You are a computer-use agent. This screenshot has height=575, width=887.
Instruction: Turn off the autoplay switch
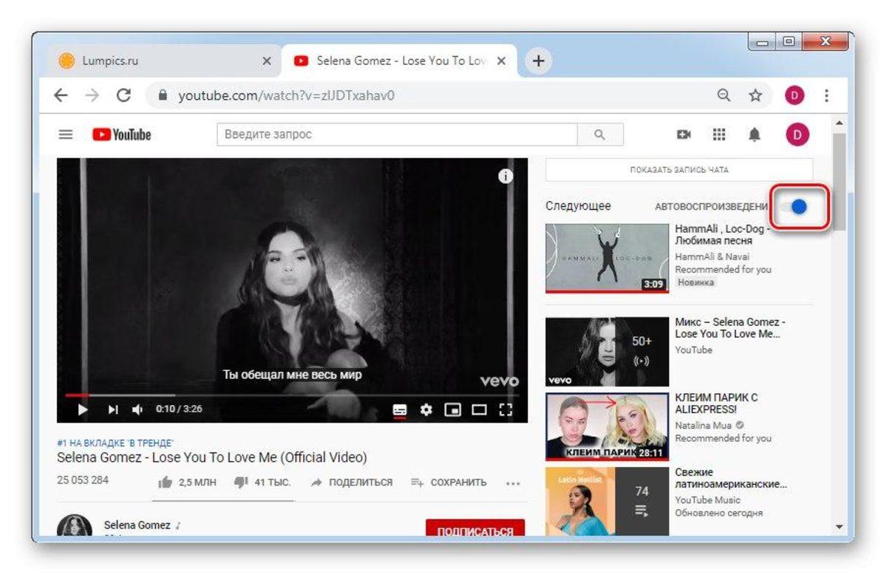794,207
